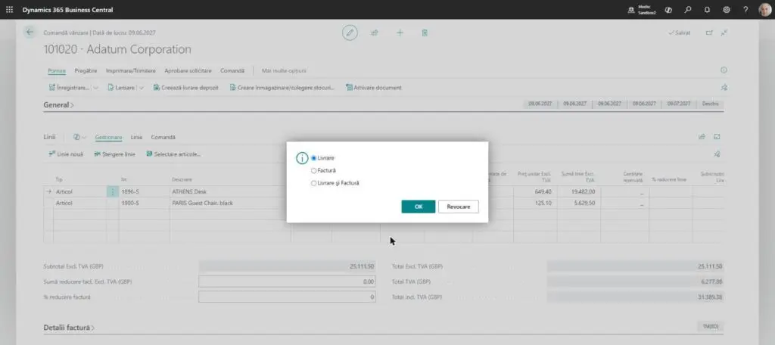Expand the Înregistrare dropdown arrow
The width and height of the screenshot is (775, 345).
96,88
